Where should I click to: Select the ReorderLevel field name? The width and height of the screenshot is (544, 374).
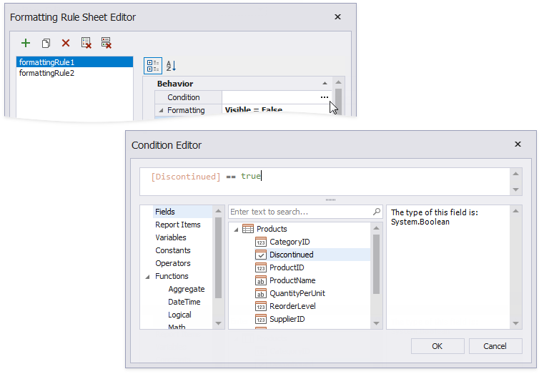[x=292, y=305]
